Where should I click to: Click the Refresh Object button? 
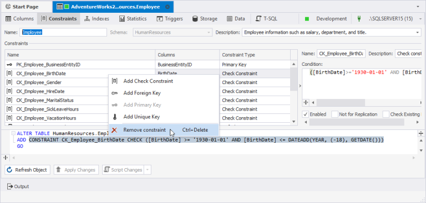tap(27, 170)
